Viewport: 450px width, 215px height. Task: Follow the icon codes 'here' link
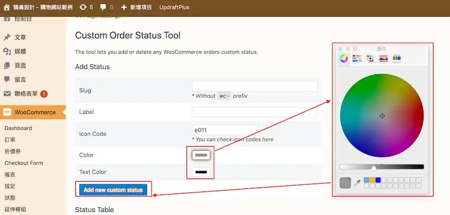(x=268, y=139)
